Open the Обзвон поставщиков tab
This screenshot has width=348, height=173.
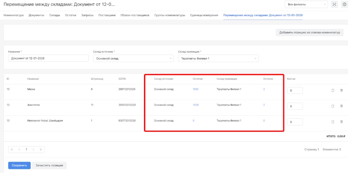(x=135, y=15)
